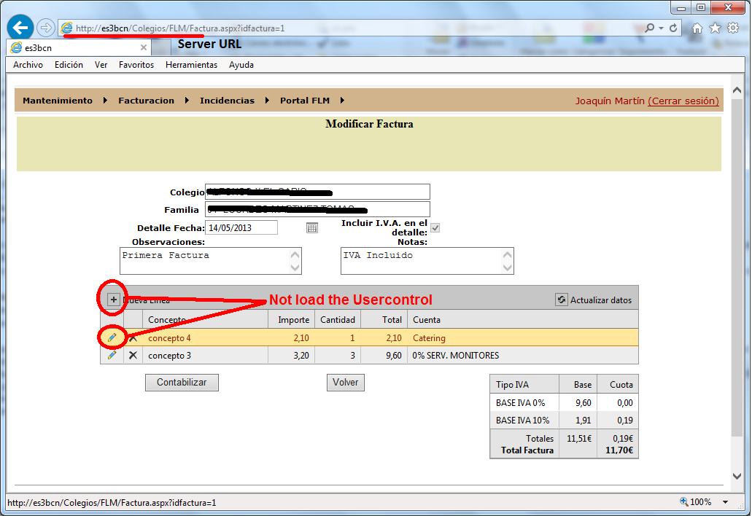This screenshot has width=752, height=516.
Task: Open the browser Home icon
Action: (x=697, y=28)
